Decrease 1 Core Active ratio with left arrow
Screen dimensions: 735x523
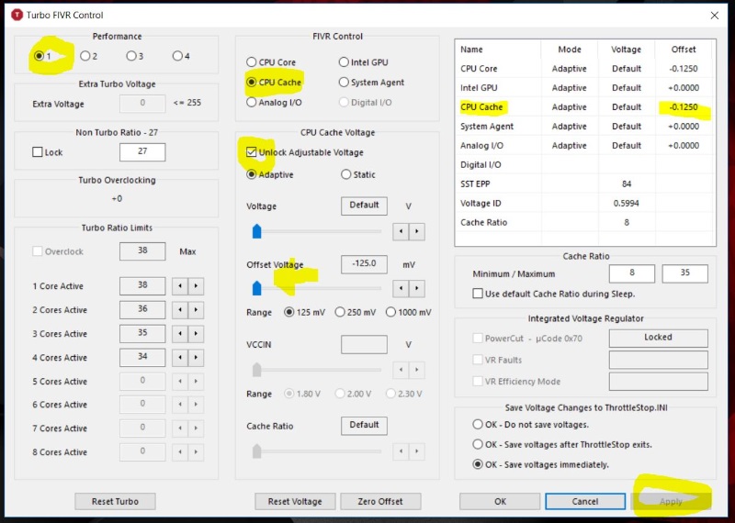(180, 286)
